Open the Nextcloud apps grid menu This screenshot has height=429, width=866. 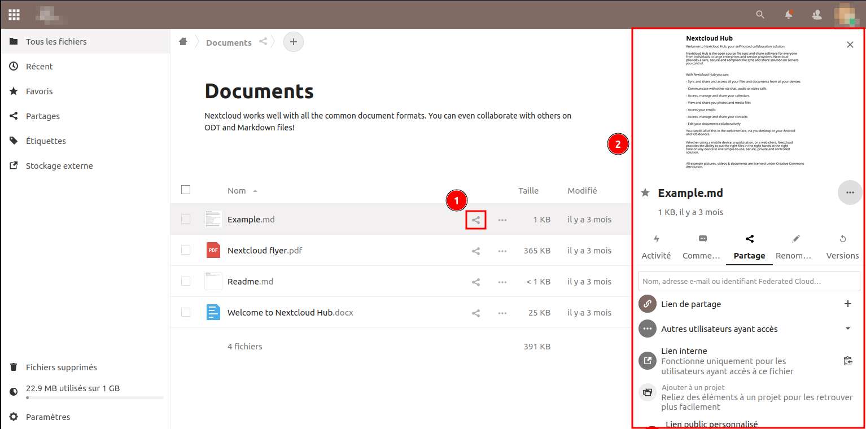click(14, 15)
